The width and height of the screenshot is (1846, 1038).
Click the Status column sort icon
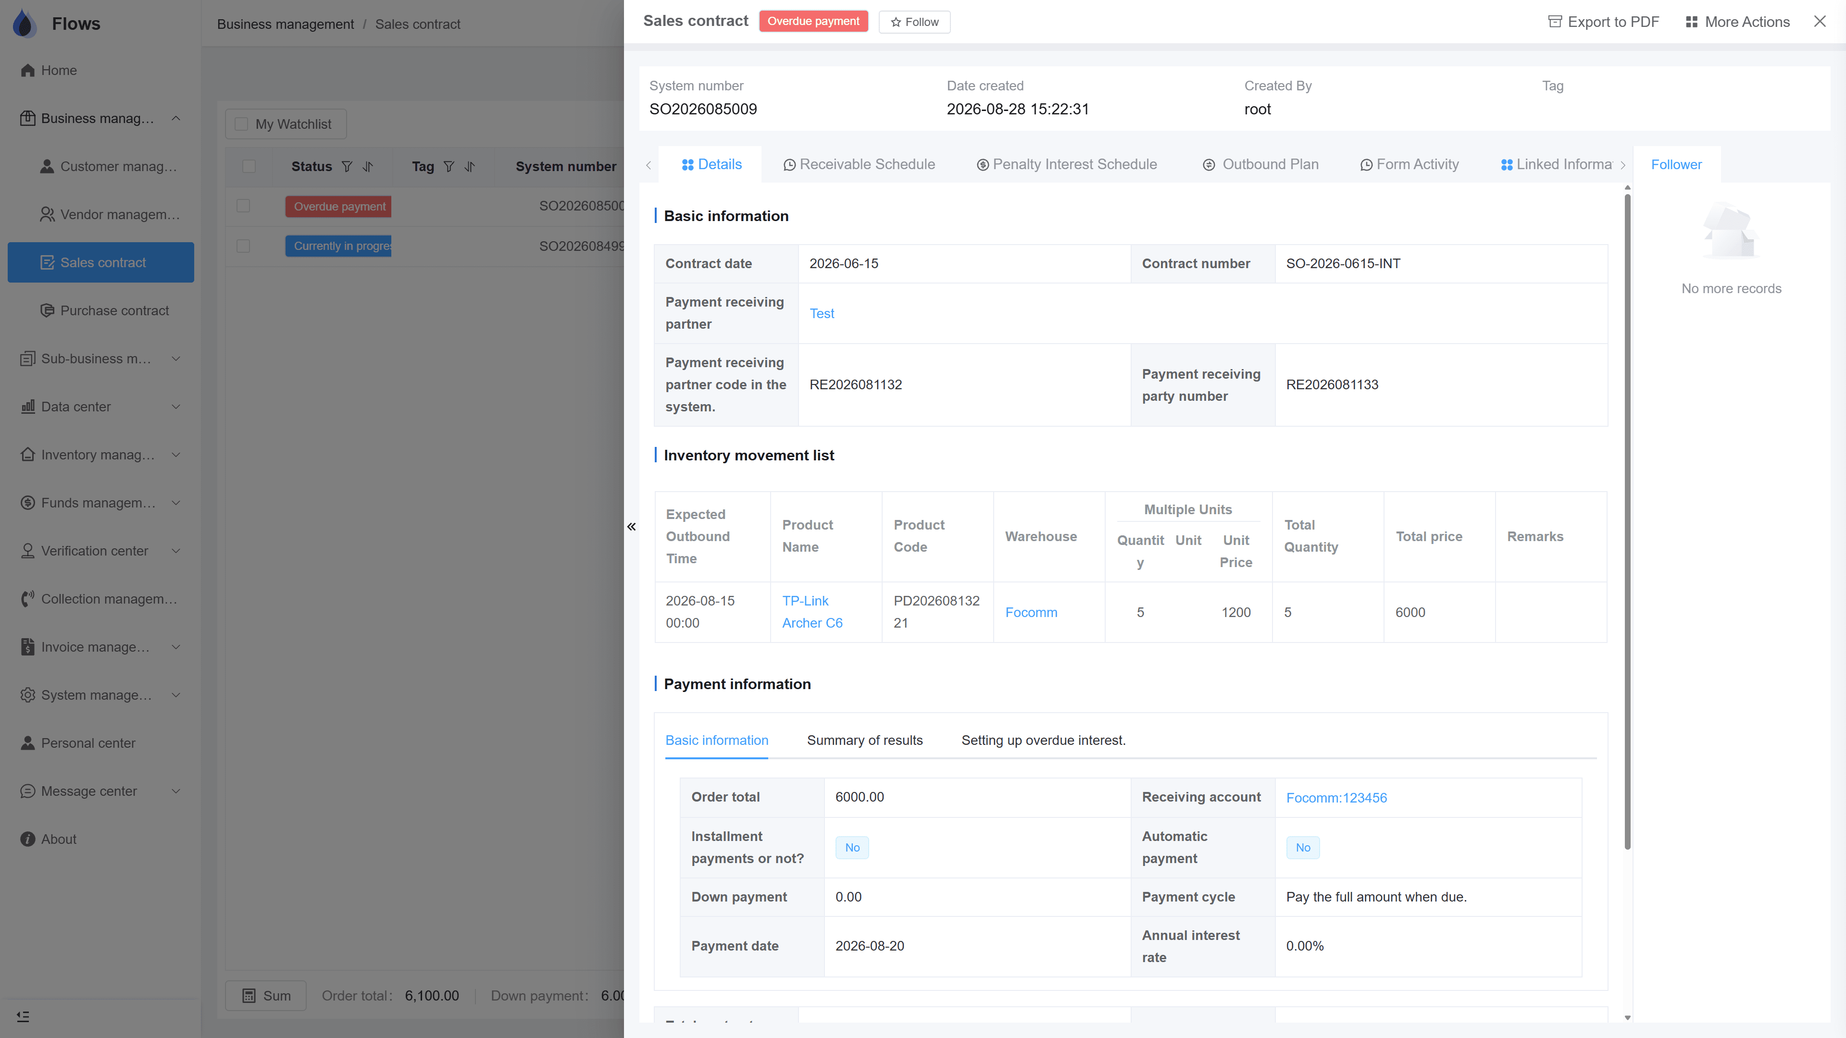click(368, 166)
